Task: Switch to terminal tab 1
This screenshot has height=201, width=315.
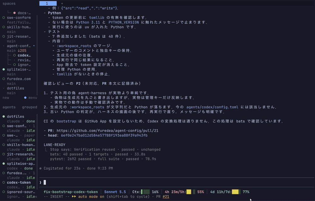Action: tap(48, 3)
